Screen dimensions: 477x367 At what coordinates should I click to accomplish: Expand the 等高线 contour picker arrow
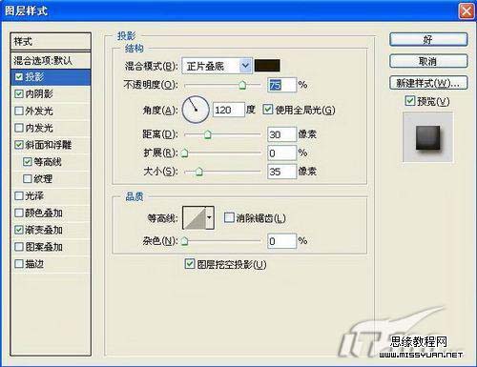pyautogui.click(x=210, y=217)
